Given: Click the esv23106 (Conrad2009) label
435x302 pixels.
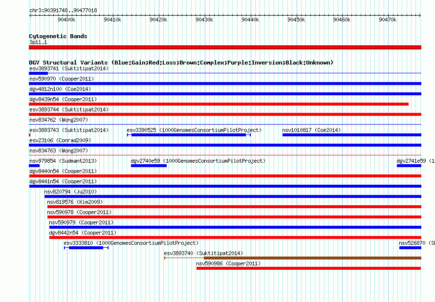Looking at the screenshot, I should (x=60, y=140).
